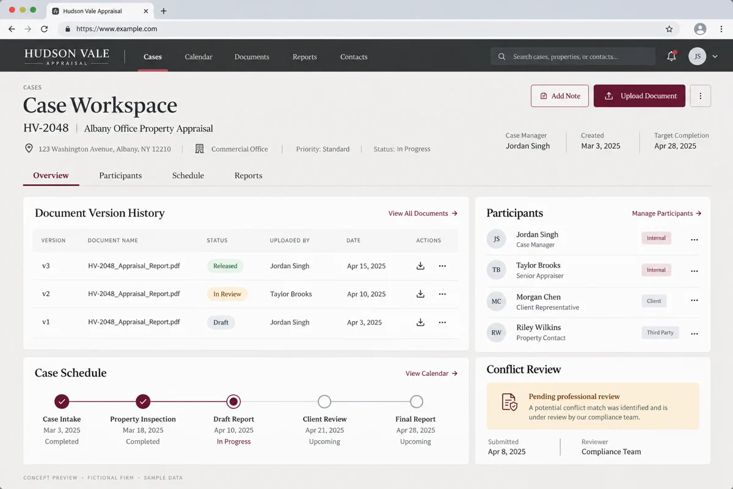The height and width of the screenshot is (489, 733).
Task: Open options menu for Morgan Chen
Action: click(x=694, y=301)
